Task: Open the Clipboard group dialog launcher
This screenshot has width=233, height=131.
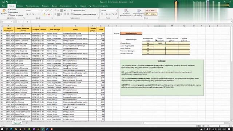Action: coord(24,18)
